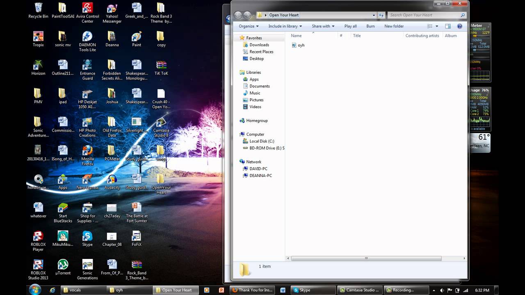Open the Share with dropdown
This screenshot has height=295, width=525.
[323, 26]
